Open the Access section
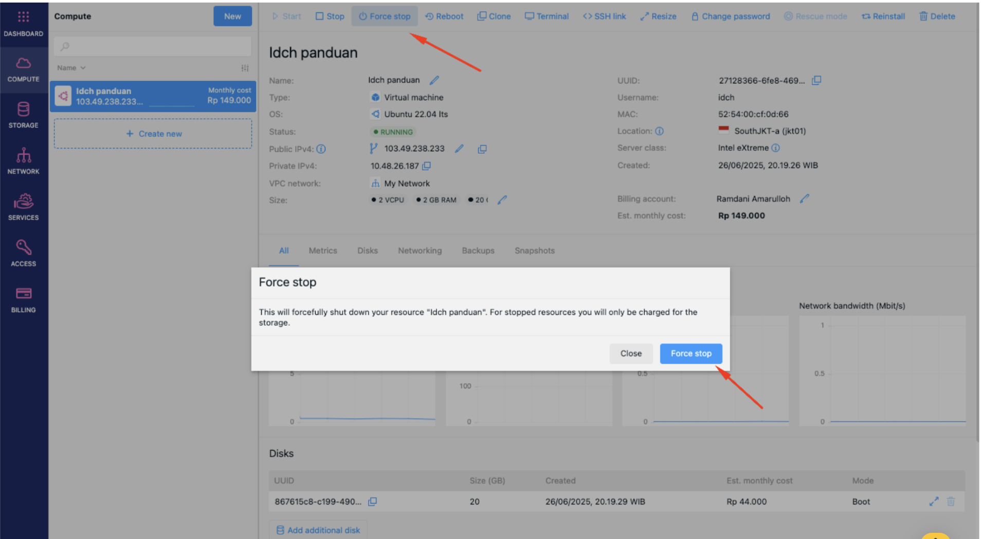Viewport: 981px width, 539px height. [x=23, y=254]
